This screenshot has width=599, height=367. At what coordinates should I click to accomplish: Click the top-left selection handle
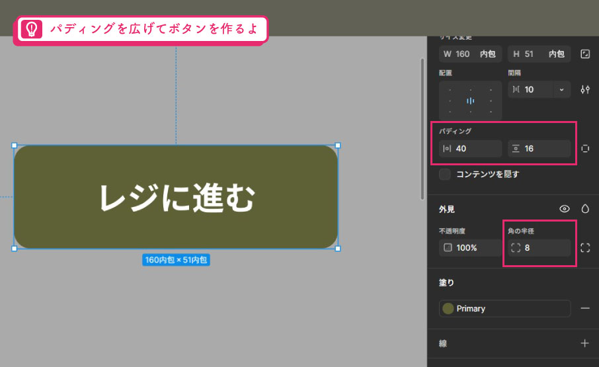pos(15,145)
